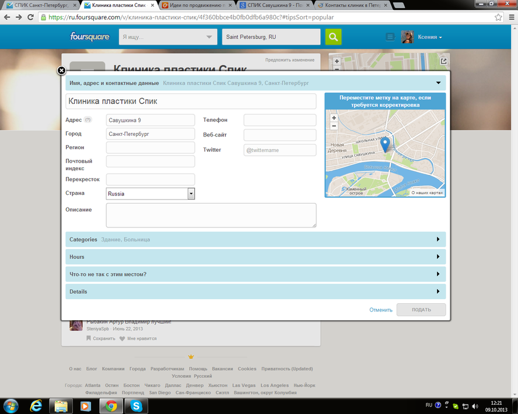Open the Ксения account menu
The image size is (518, 414).
point(429,37)
